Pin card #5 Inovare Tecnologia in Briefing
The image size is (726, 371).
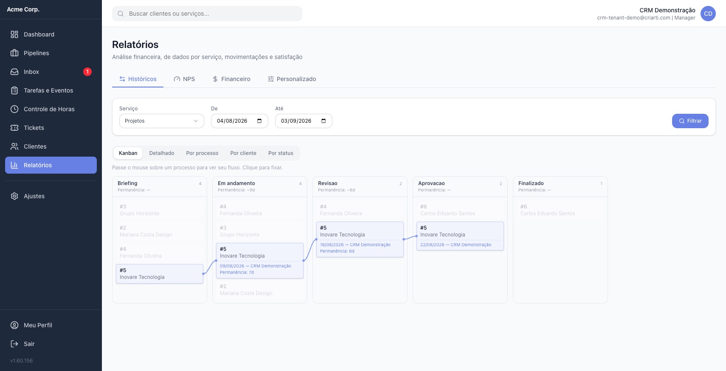[160, 274]
